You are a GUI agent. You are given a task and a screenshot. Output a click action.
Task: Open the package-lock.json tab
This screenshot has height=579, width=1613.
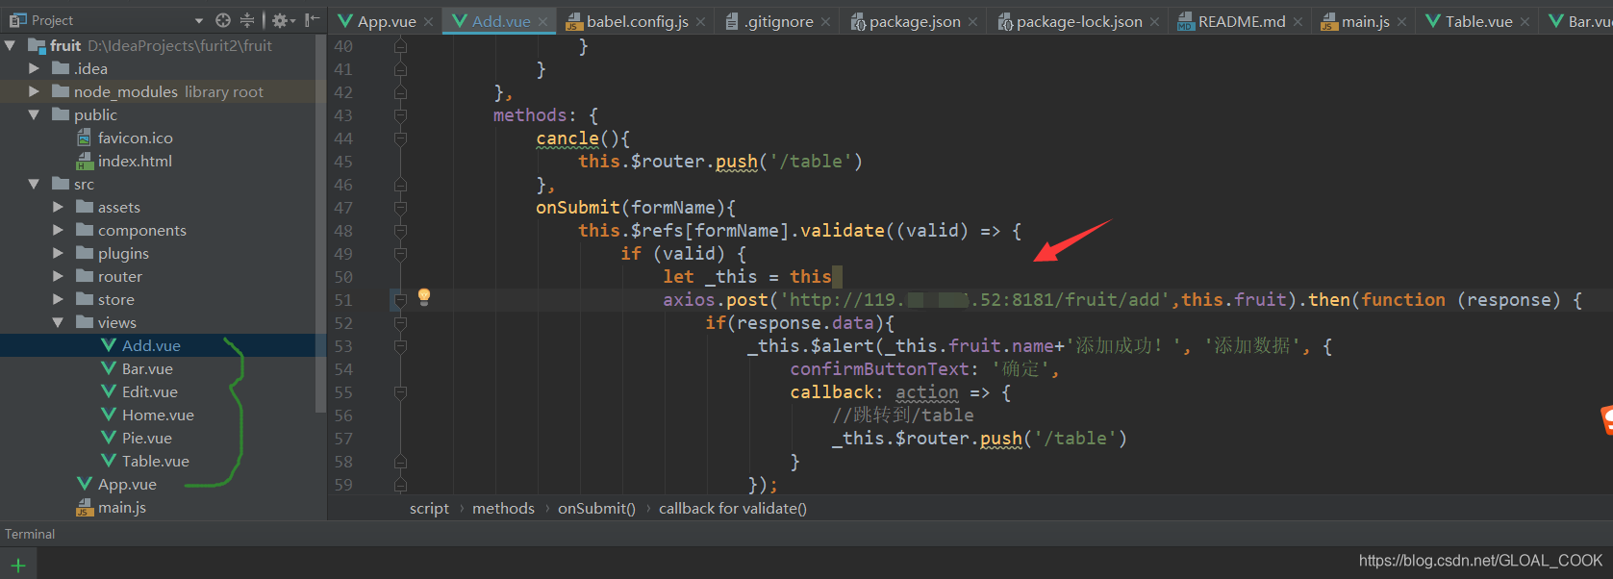[1079, 21]
